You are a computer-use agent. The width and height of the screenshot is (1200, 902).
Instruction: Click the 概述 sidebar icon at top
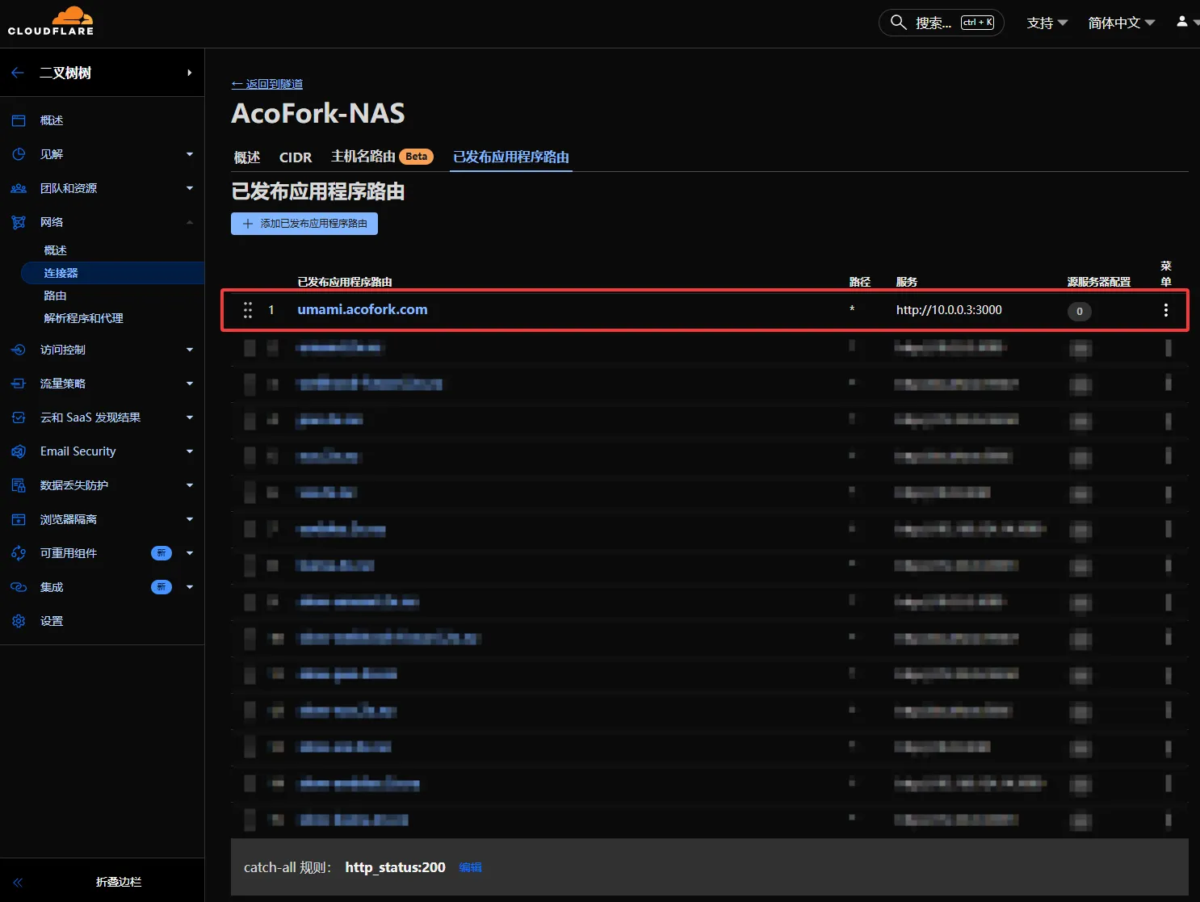[19, 120]
